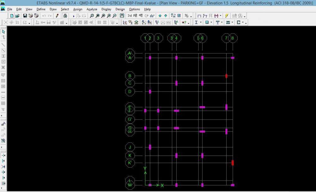Expand dropdown next to shear wall icon
The height and width of the screenshot is (192, 316).
pos(243,22)
